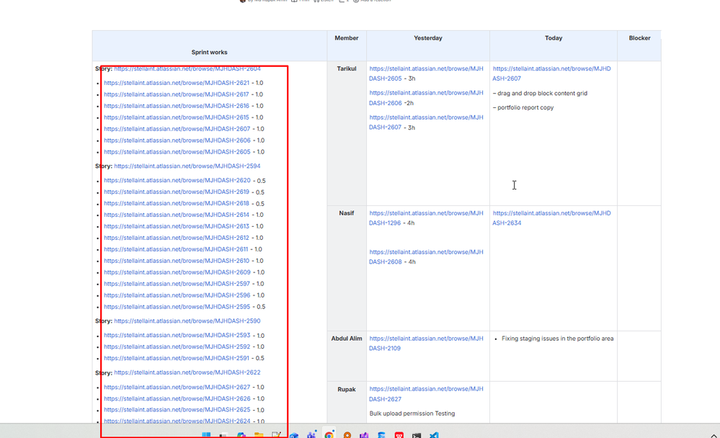This screenshot has width=720, height=438.
Task: Open the Terminal taskbar icon
Action: (417, 435)
